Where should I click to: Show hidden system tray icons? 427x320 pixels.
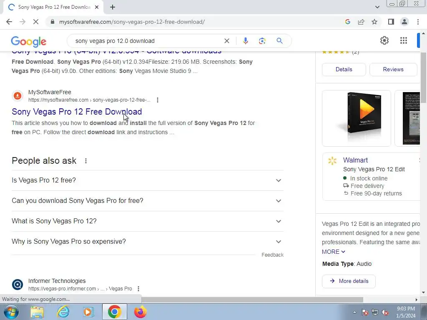coord(354,312)
